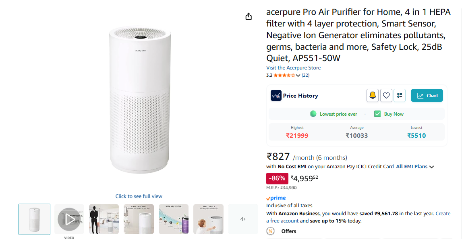The width and height of the screenshot is (462, 239).
Task: Select the HEPA 4 in 1 filter thumbnail
Action: (174, 219)
